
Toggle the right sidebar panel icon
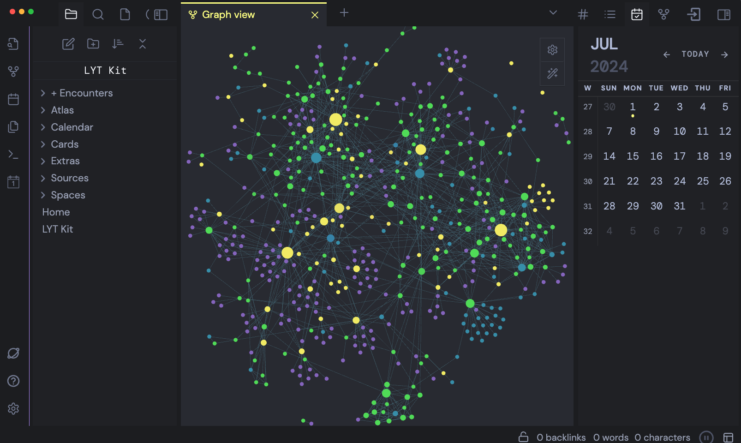(724, 15)
